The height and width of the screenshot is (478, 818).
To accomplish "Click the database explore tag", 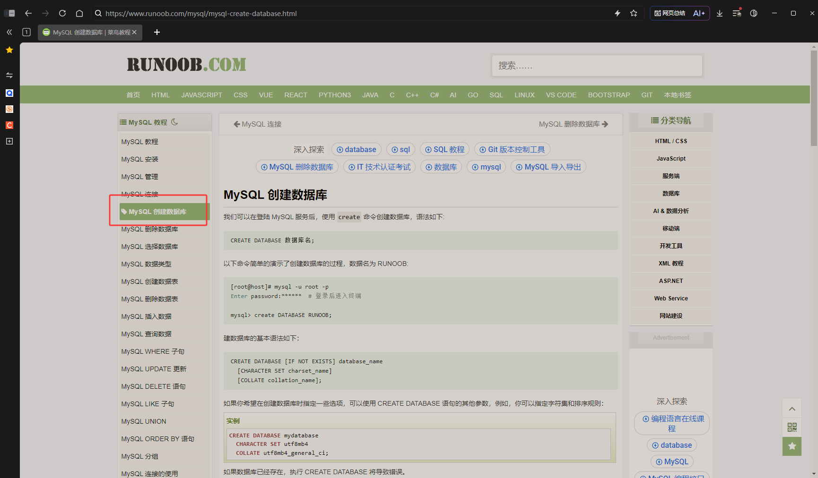I will 357,150.
